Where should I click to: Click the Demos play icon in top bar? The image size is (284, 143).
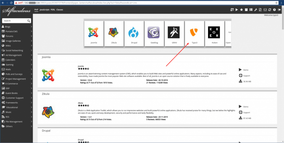point(237,10)
